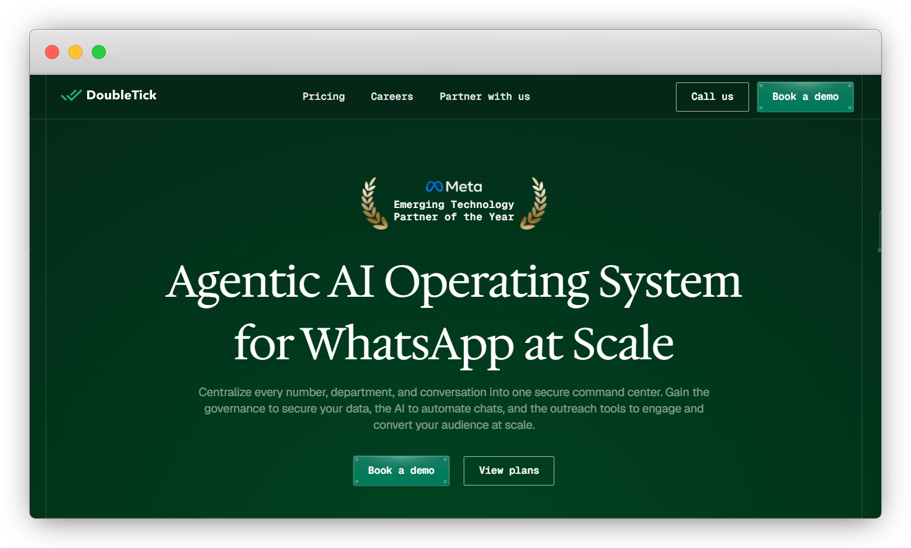This screenshot has width=911, height=548.
Task: Click the 'Centralize every number' description paragraph
Action: tap(454, 408)
